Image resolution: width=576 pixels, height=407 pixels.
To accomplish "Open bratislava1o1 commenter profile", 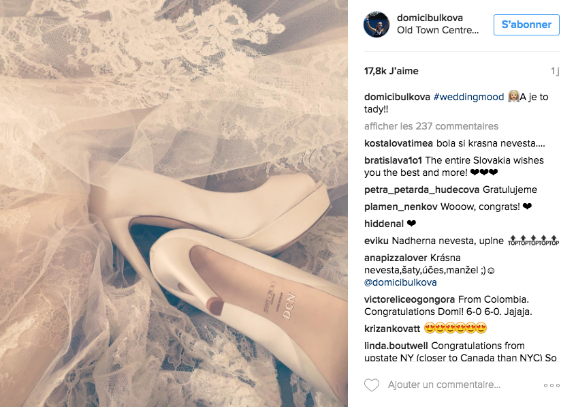I will click(393, 160).
